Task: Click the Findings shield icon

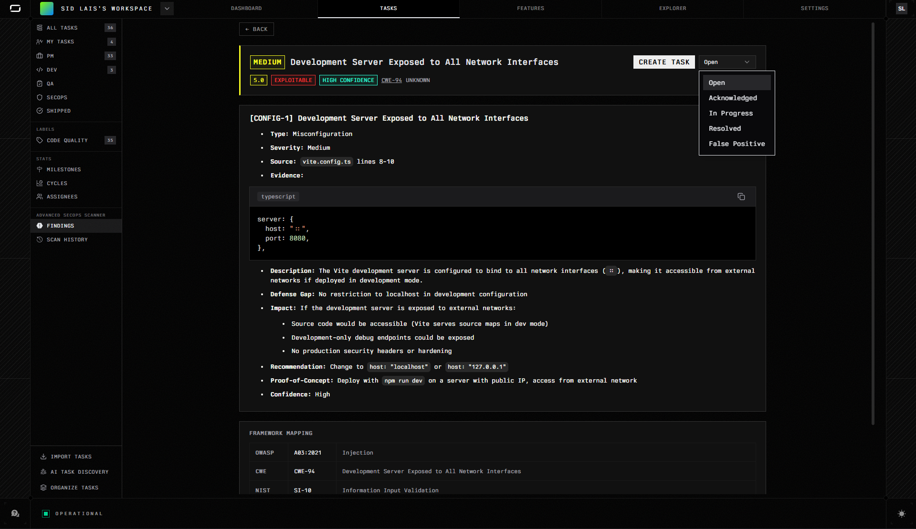Action: click(40, 226)
